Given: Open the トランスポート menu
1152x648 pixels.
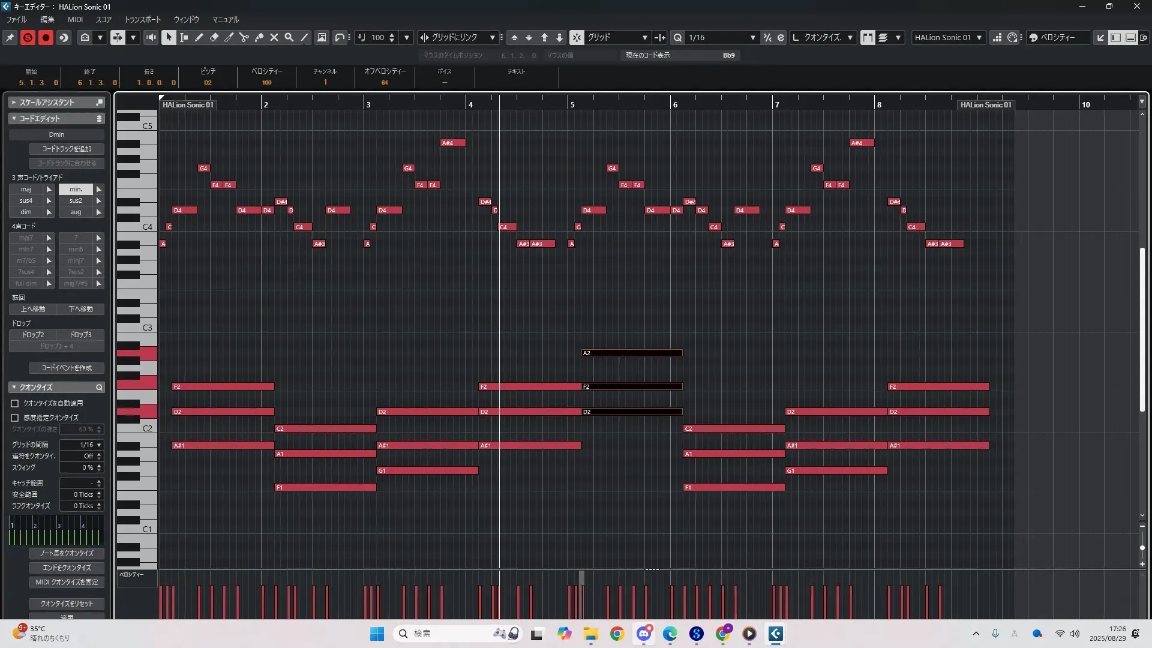Looking at the screenshot, I should point(143,19).
